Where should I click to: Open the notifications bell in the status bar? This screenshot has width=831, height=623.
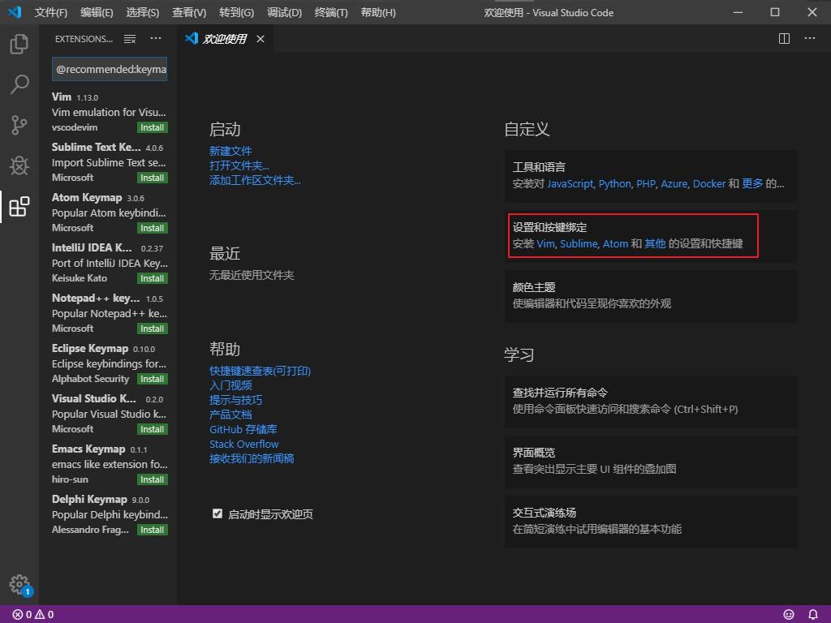814,614
